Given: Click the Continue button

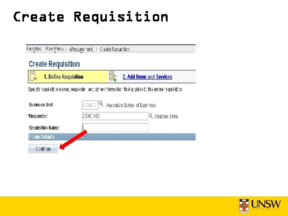Looking at the screenshot, I should 43,148.
